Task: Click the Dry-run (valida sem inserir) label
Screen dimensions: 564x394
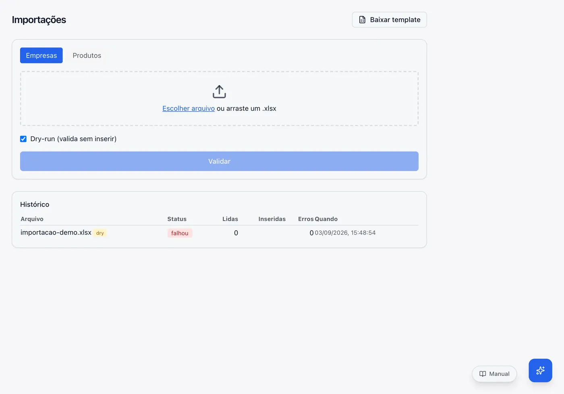Action: (73, 139)
